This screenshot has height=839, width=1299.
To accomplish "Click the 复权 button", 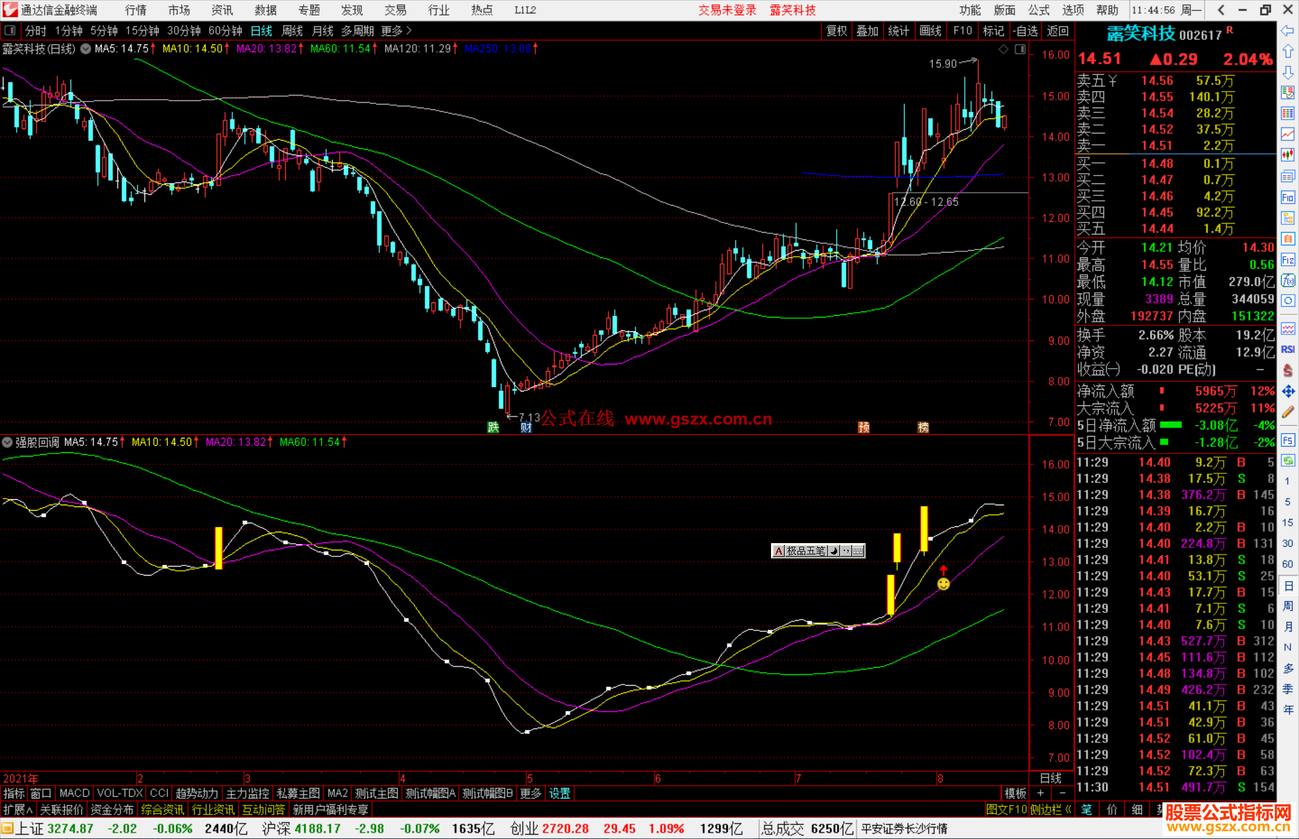I will pos(837,31).
